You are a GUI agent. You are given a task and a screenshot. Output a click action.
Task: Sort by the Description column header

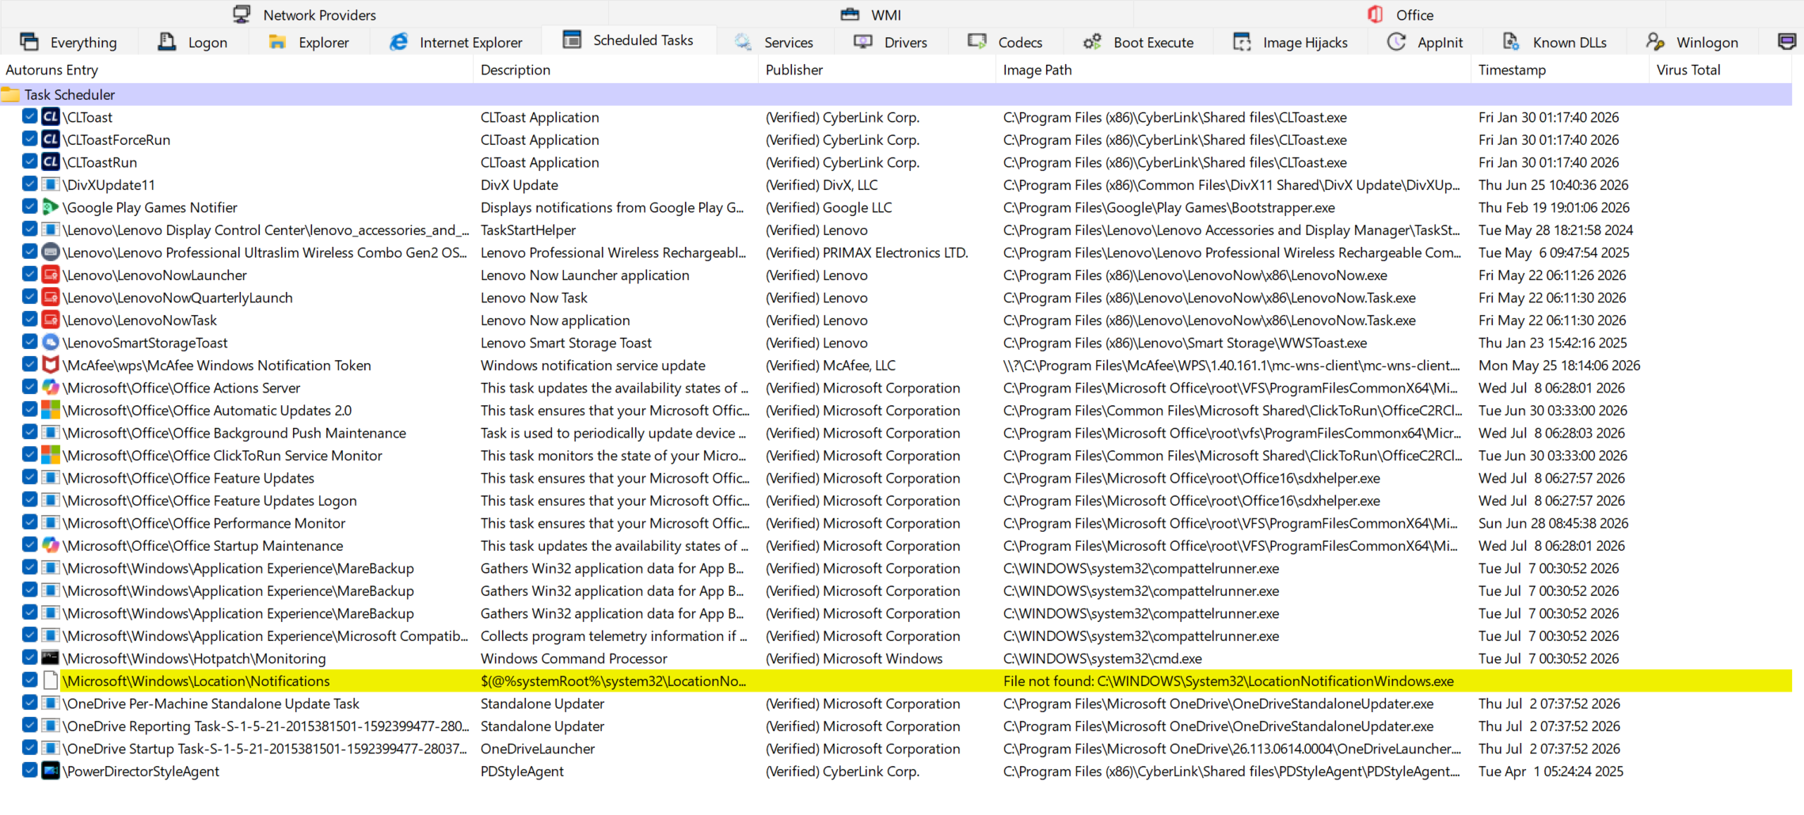(617, 70)
